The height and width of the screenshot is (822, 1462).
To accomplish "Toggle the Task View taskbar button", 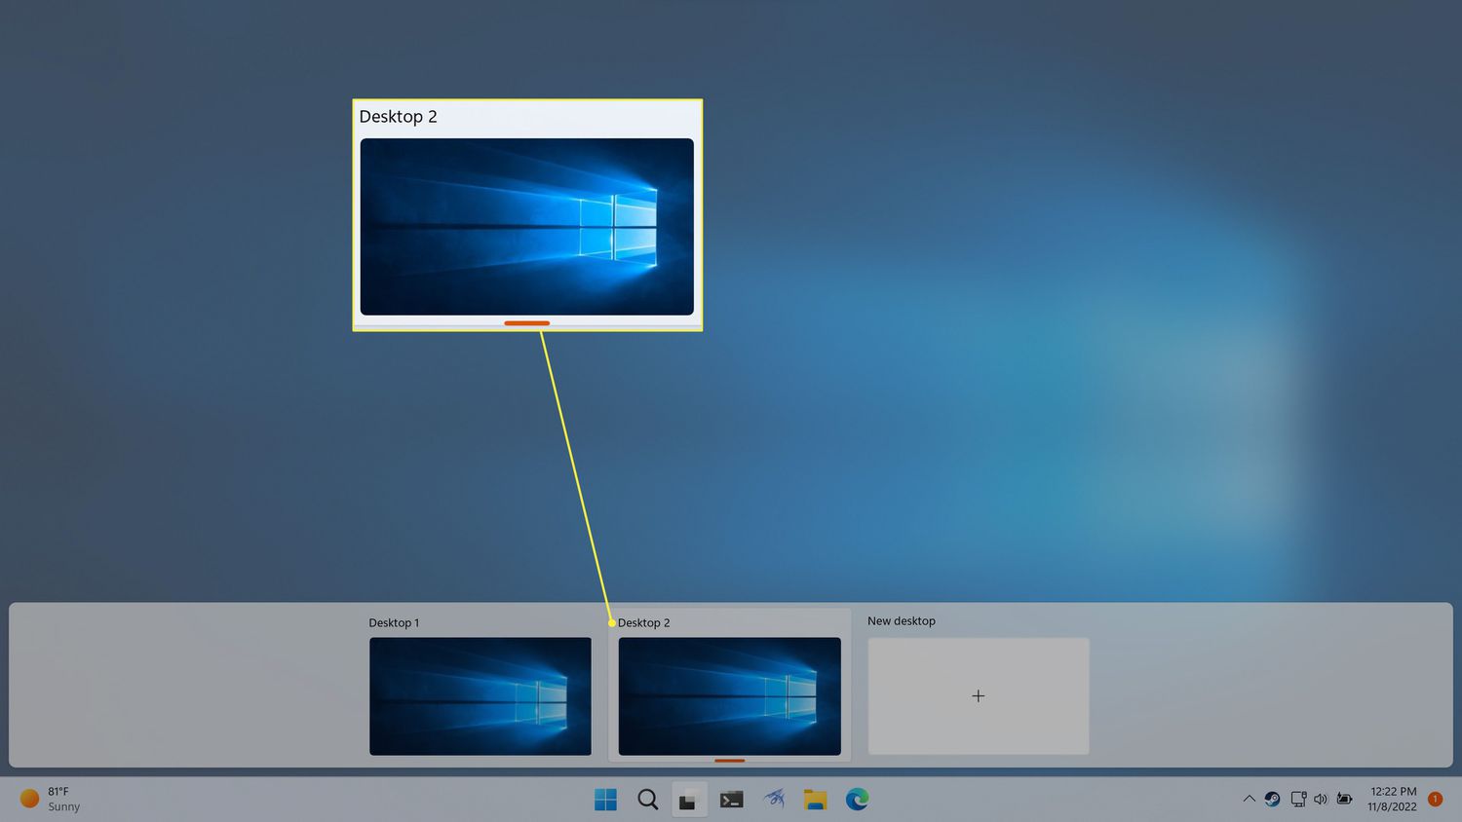I will 689,800.
